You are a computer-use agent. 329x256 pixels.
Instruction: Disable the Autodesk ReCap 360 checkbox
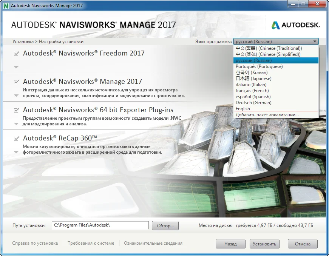16,139
